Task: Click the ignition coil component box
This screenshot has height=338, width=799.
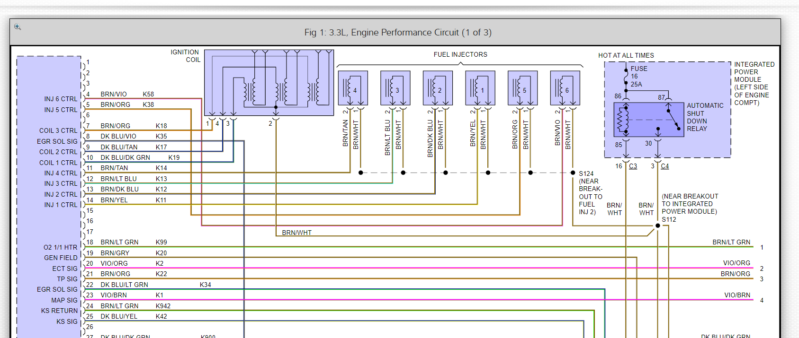Action: click(x=269, y=83)
